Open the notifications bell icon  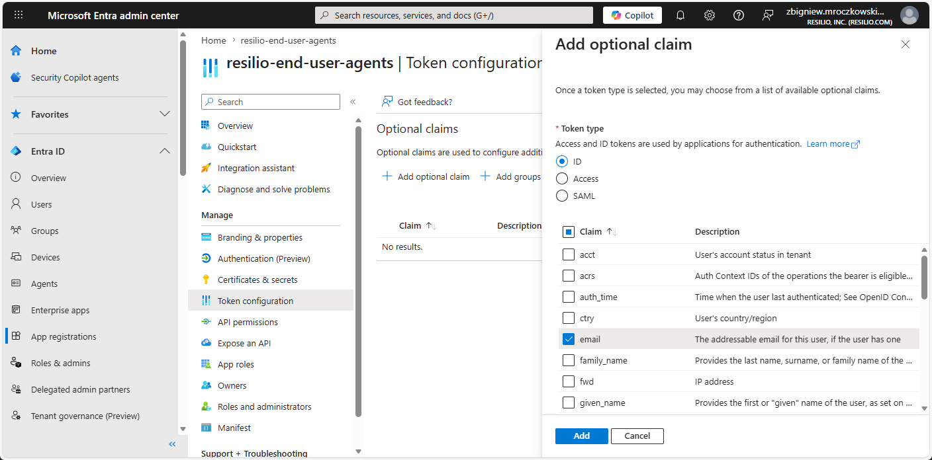pos(680,15)
